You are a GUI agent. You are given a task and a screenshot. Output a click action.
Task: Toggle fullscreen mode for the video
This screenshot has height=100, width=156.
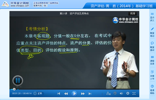[x=134, y=93]
